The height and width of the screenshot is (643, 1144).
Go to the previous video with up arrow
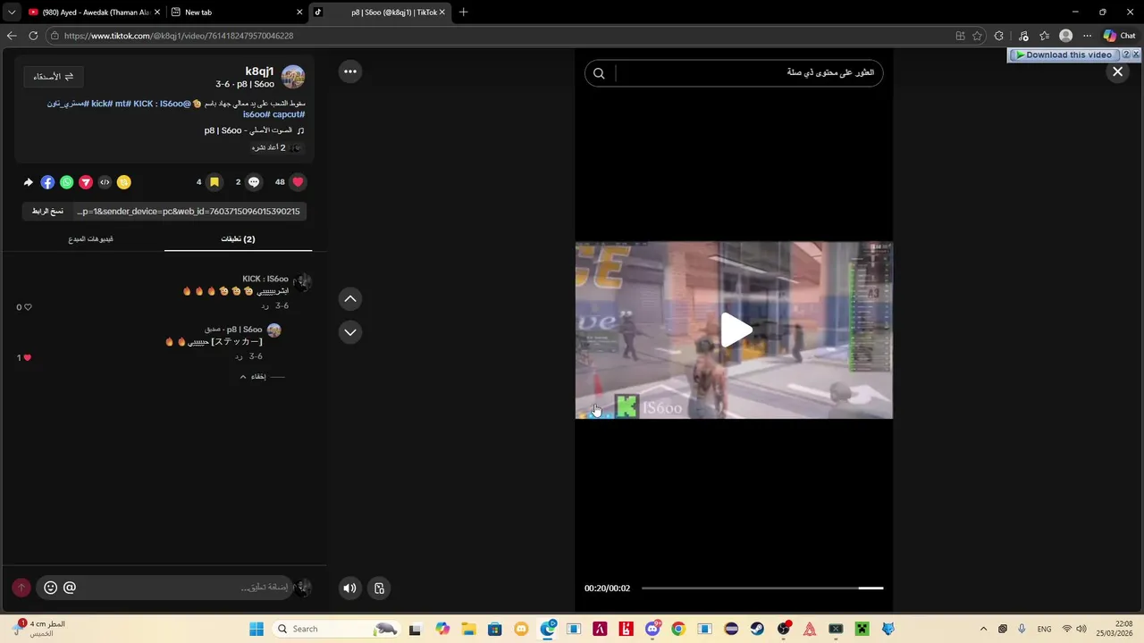click(350, 298)
